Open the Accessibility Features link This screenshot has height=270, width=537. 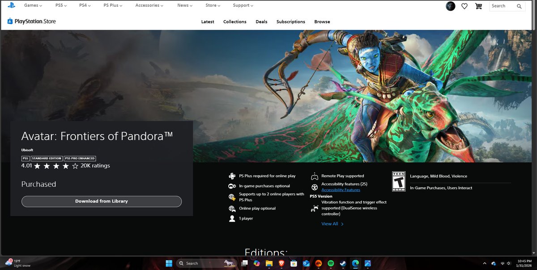(341, 190)
